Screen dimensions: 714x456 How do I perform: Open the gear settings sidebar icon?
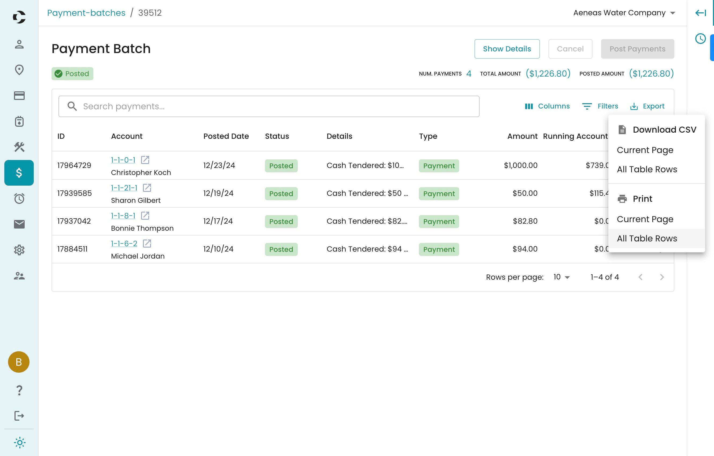(19, 250)
